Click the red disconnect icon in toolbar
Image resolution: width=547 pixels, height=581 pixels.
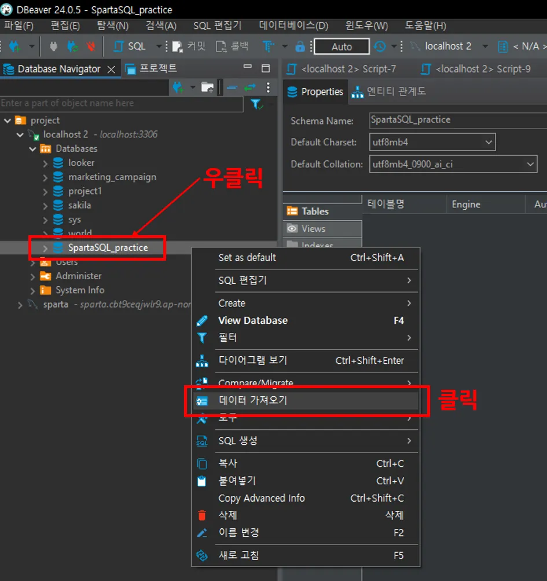(x=91, y=46)
